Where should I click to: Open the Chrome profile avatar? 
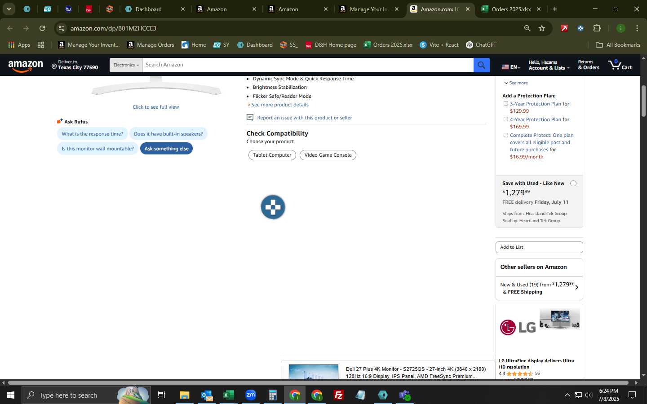(x=620, y=28)
